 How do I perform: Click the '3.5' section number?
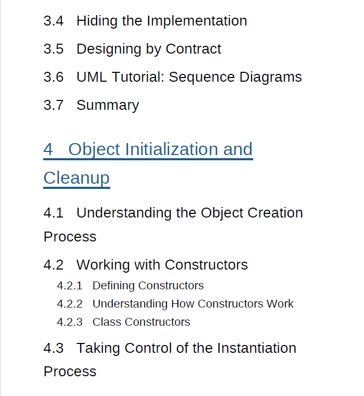[54, 49]
